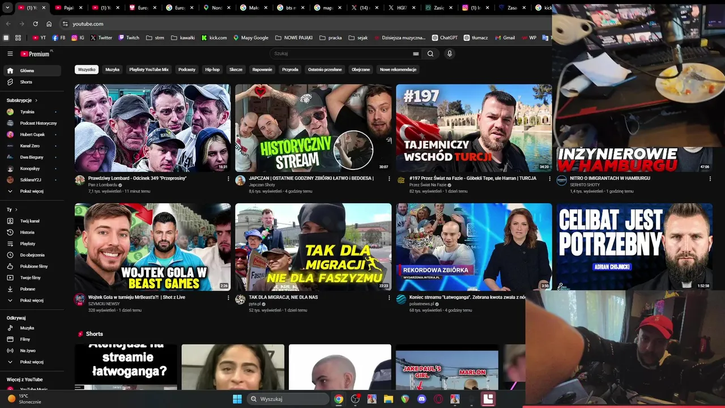Open the HISTORYCZNY STREAM thumbnail
Viewport: 725px width, 408px height.
click(313, 128)
